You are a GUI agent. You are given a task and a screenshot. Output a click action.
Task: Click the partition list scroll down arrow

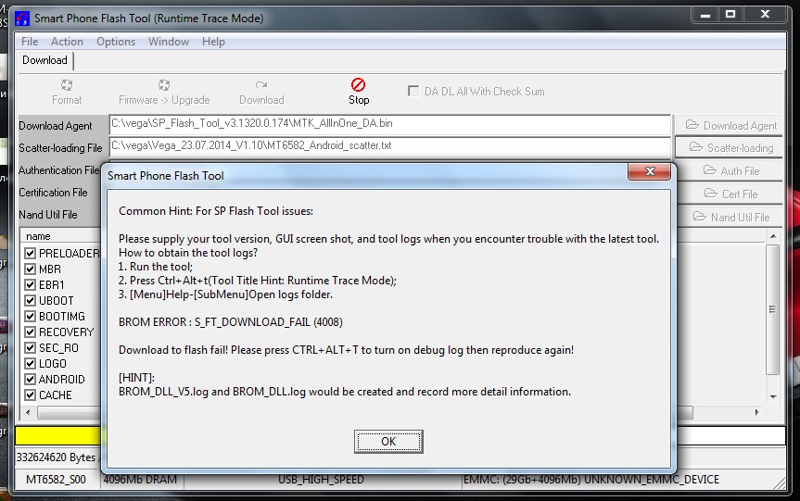[x=773, y=397]
